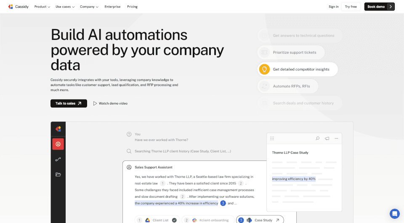Expand the Use cases dropdown menu
This screenshot has height=223, width=404.
[65, 7]
